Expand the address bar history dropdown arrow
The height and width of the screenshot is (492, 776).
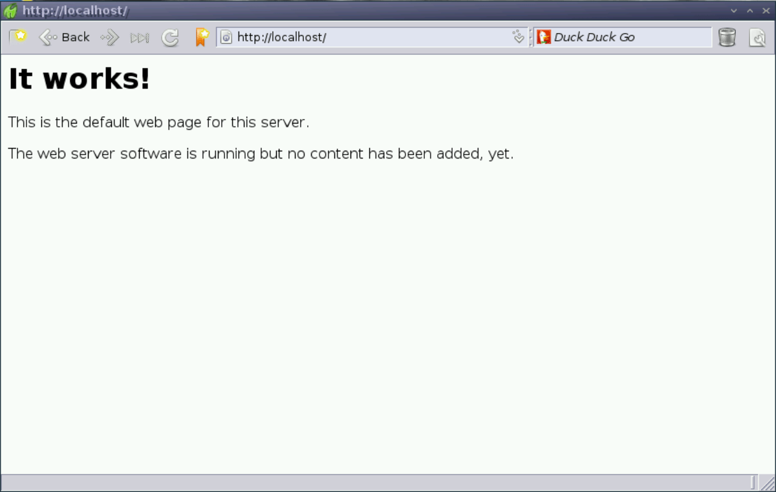pos(518,37)
